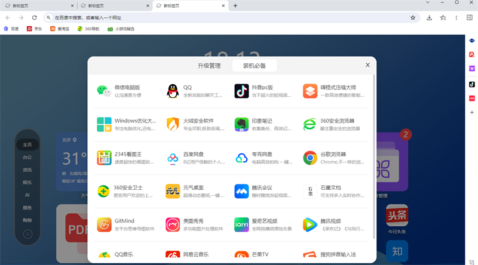Select 办公 in the left navigation
This screenshot has width=478, height=265.
point(27,157)
